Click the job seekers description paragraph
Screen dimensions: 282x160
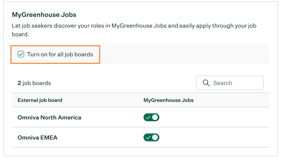[134, 30]
